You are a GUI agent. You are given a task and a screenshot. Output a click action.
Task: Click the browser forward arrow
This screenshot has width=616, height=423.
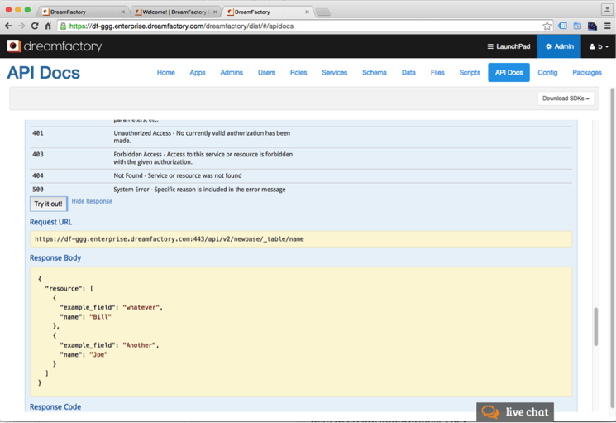pos(21,26)
